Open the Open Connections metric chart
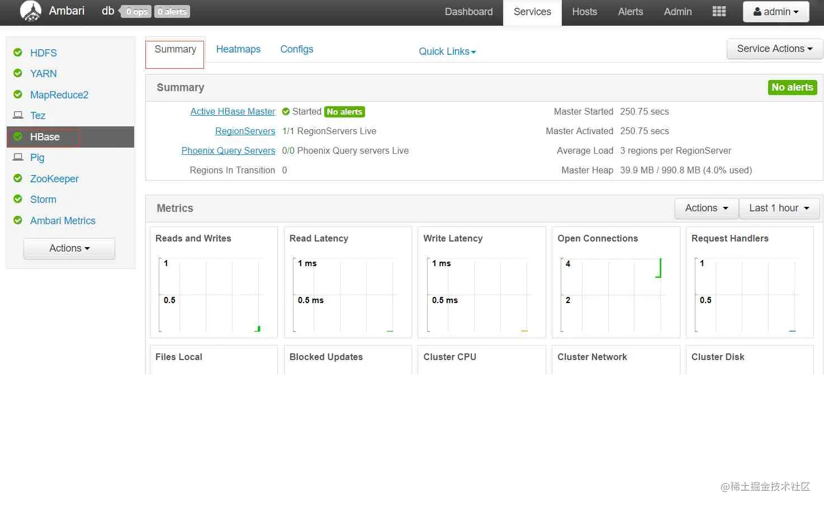 tap(615, 282)
